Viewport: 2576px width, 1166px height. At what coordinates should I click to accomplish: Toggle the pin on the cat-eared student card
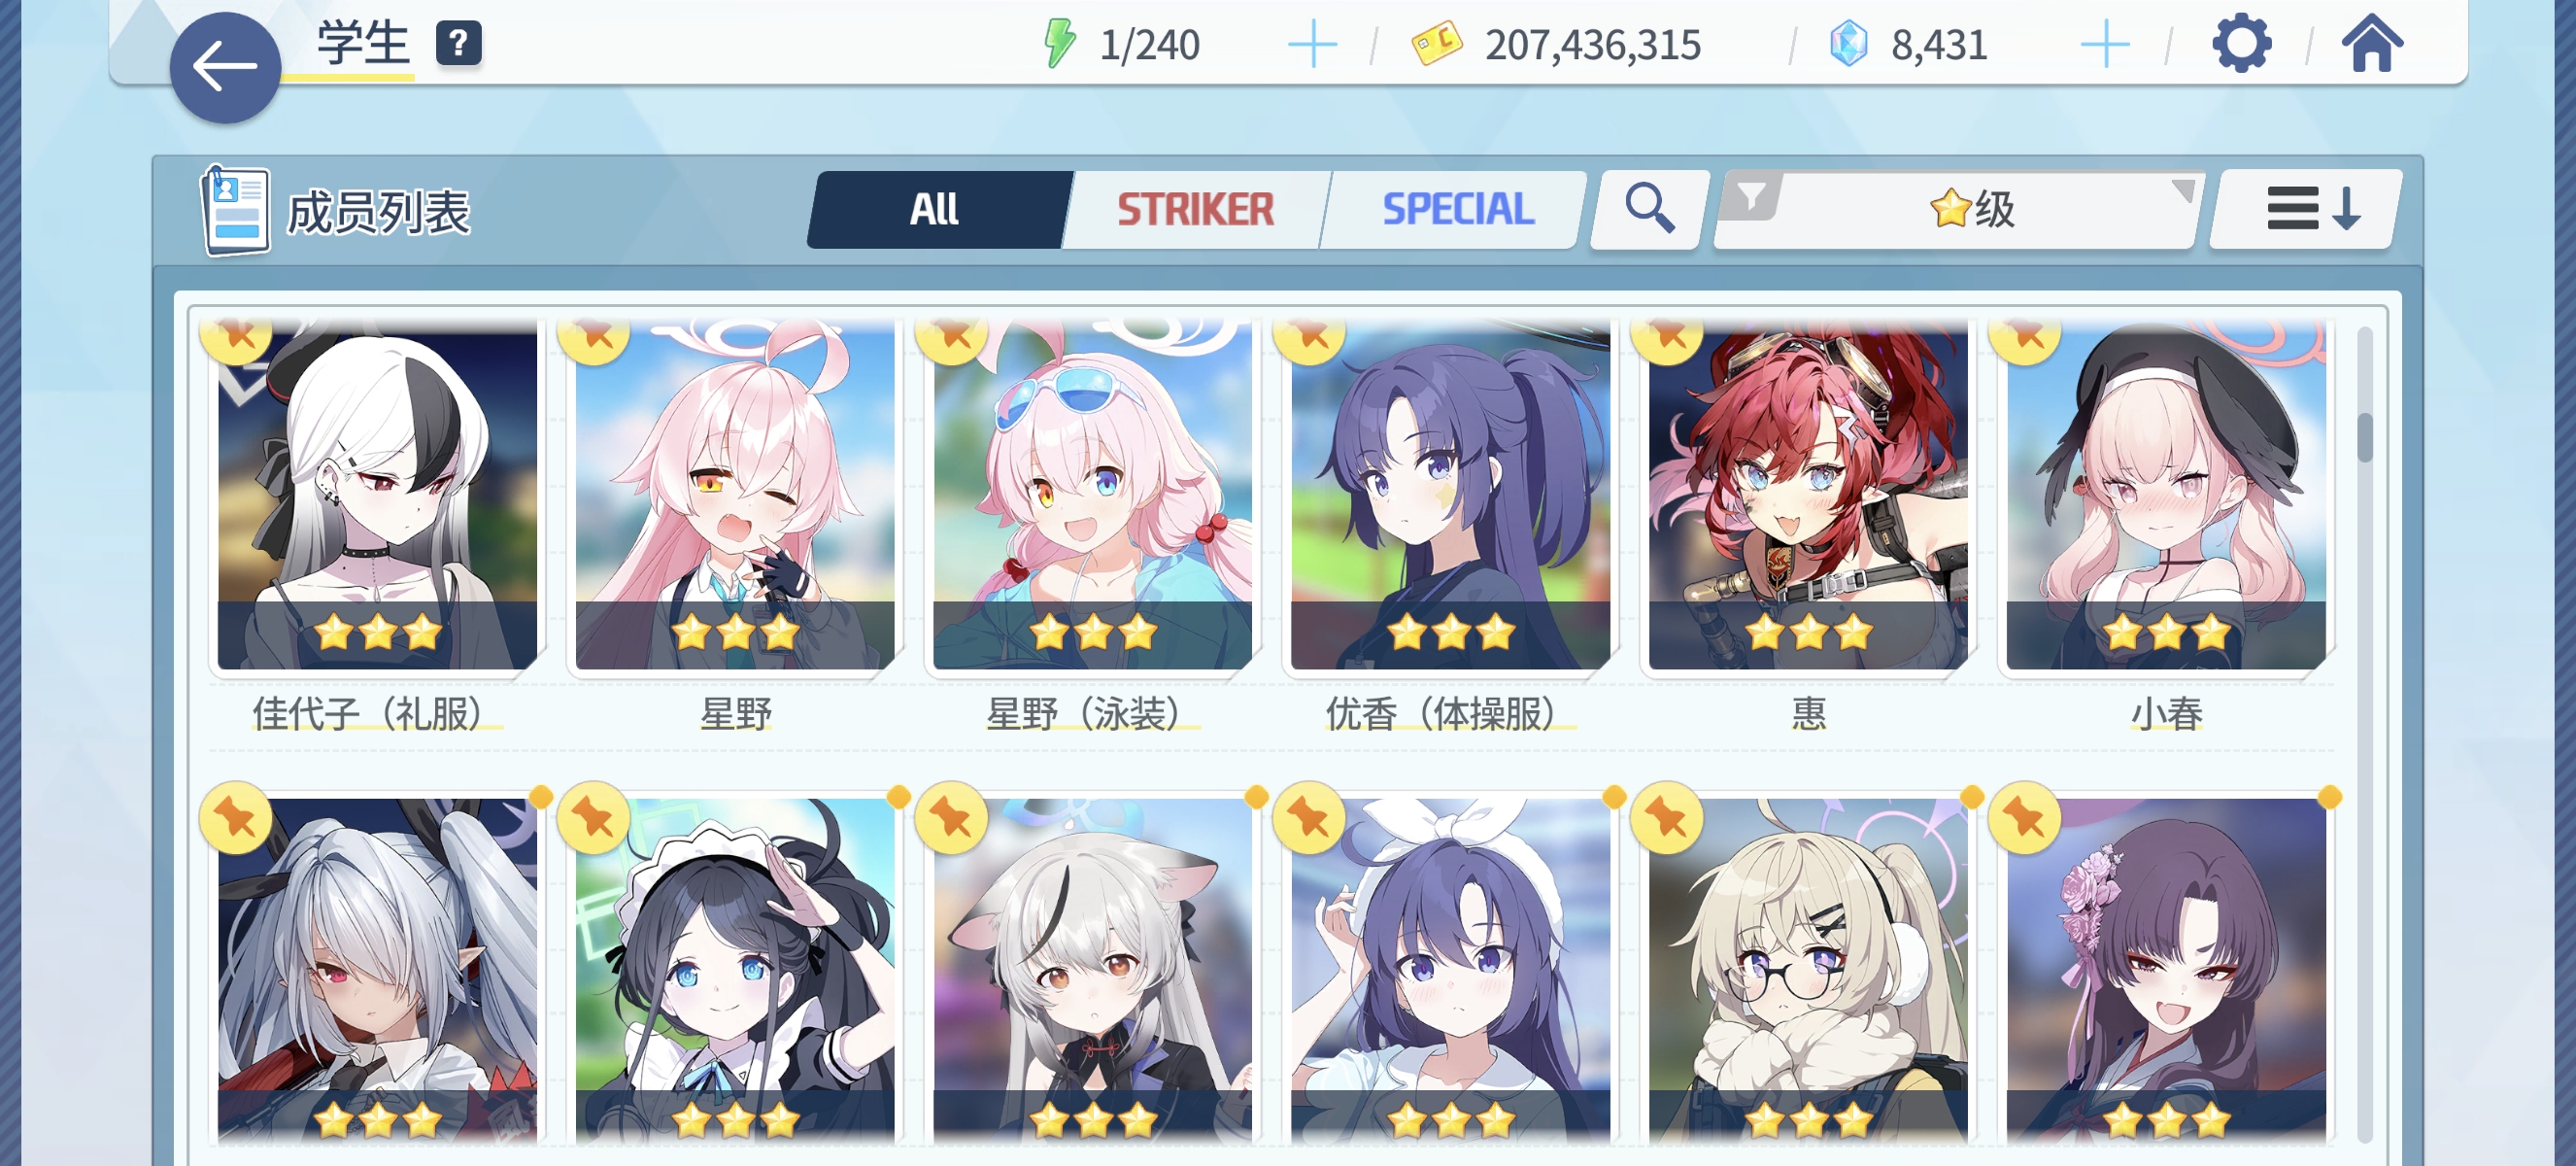coord(951,818)
